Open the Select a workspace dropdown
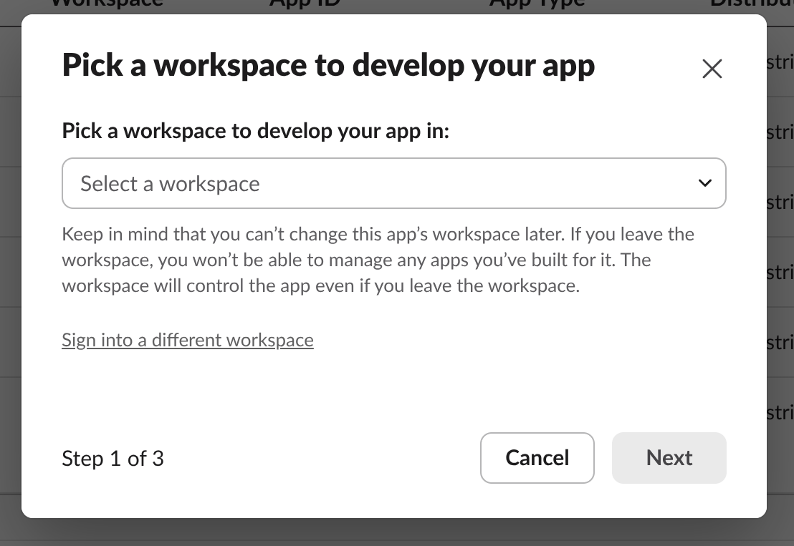Image resolution: width=794 pixels, height=546 pixels. coord(393,183)
